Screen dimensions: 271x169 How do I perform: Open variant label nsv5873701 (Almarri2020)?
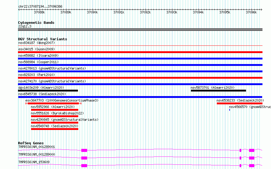[x=213, y=88]
